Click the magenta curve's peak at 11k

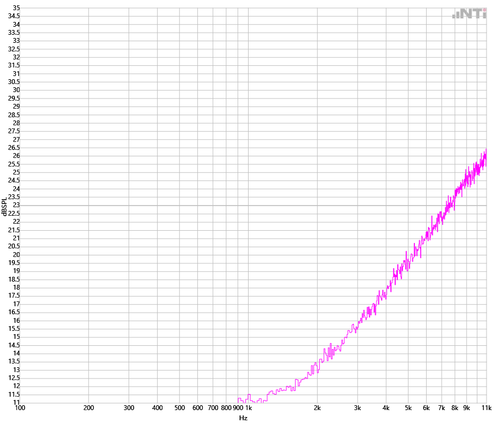(485, 150)
